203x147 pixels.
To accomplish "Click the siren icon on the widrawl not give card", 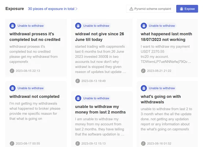I will 78,26.
